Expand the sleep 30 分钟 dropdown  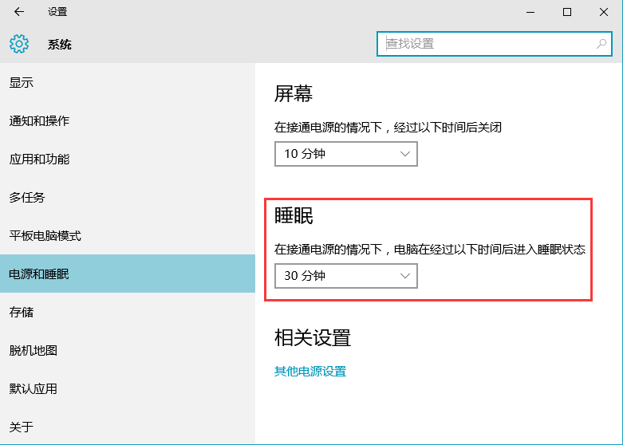345,276
